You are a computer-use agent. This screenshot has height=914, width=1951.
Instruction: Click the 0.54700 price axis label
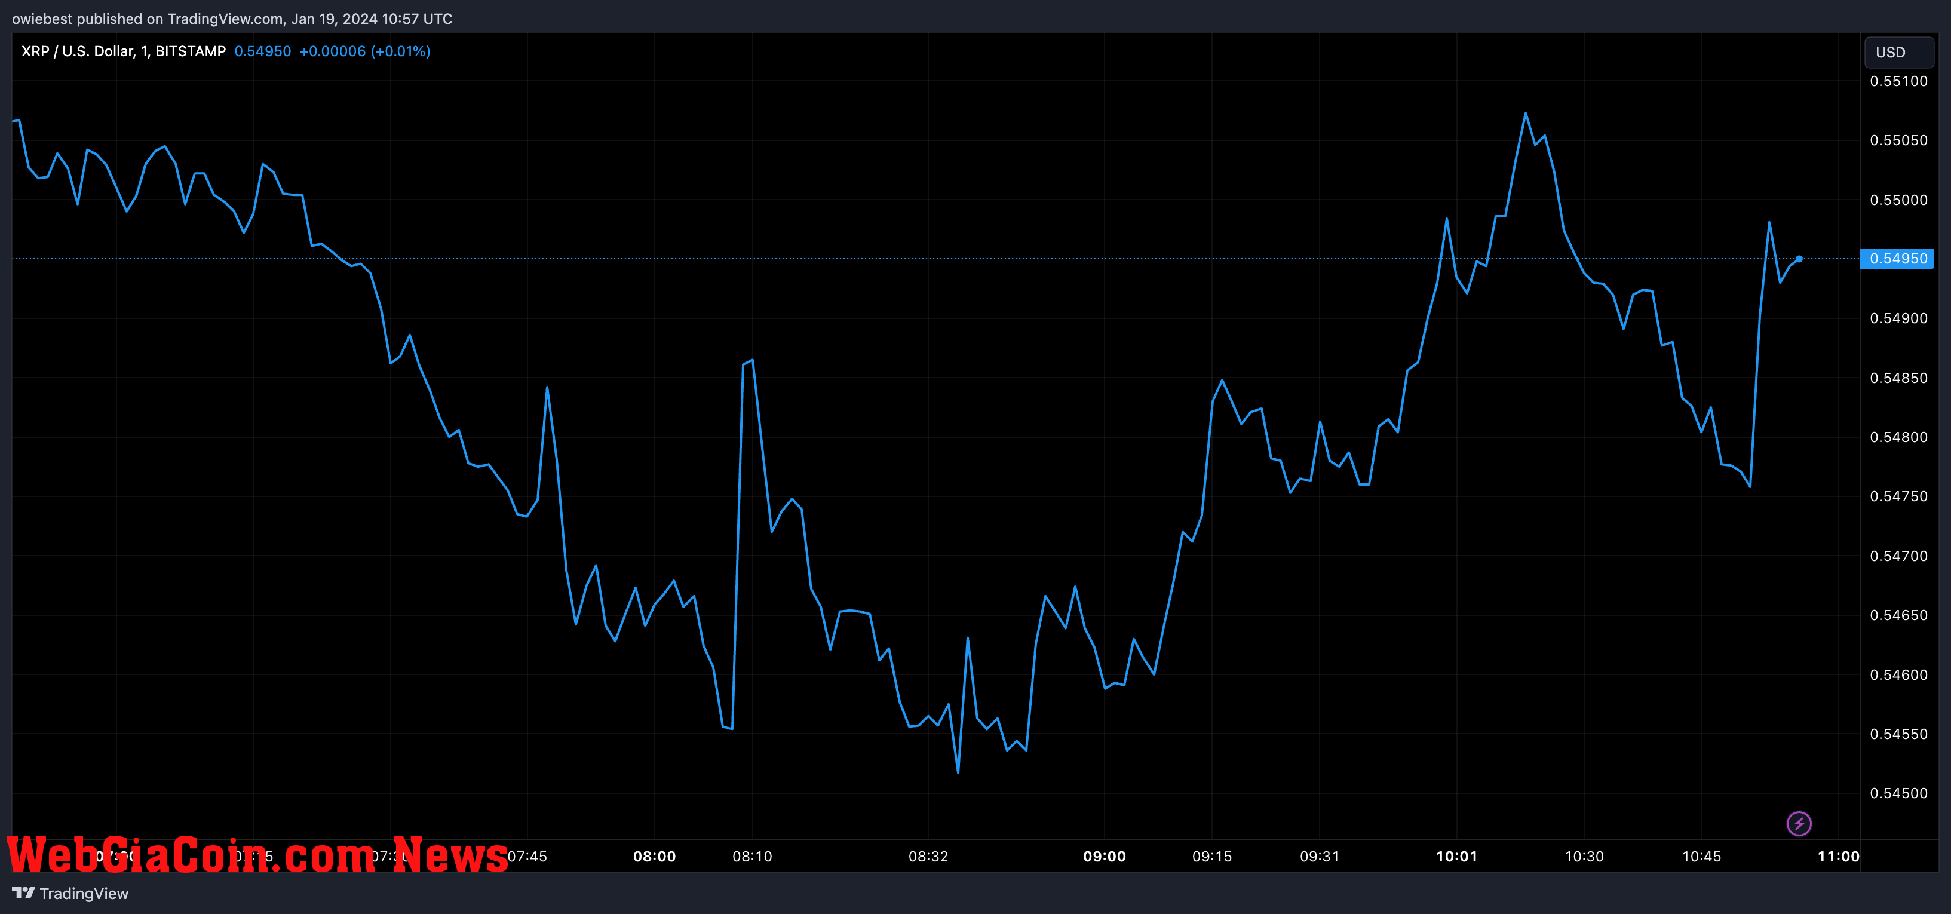1899,556
